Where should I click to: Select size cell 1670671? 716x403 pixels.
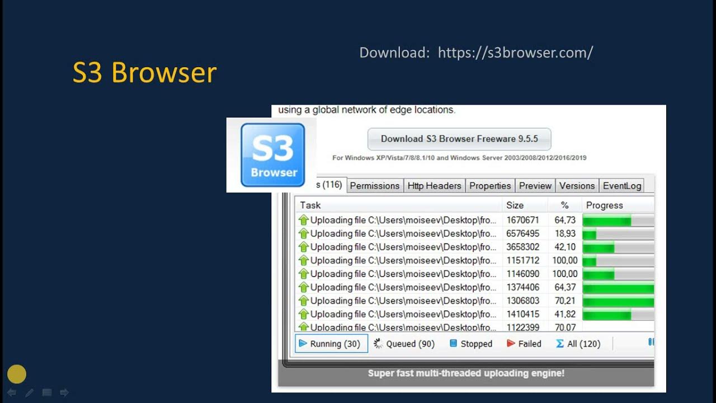click(x=522, y=220)
